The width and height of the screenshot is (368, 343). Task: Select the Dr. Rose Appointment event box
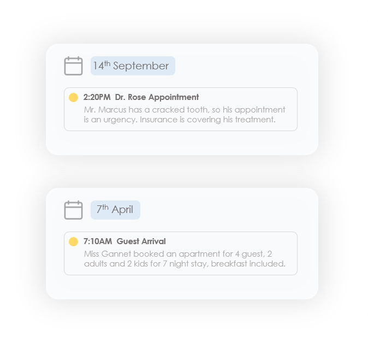(181, 109)
